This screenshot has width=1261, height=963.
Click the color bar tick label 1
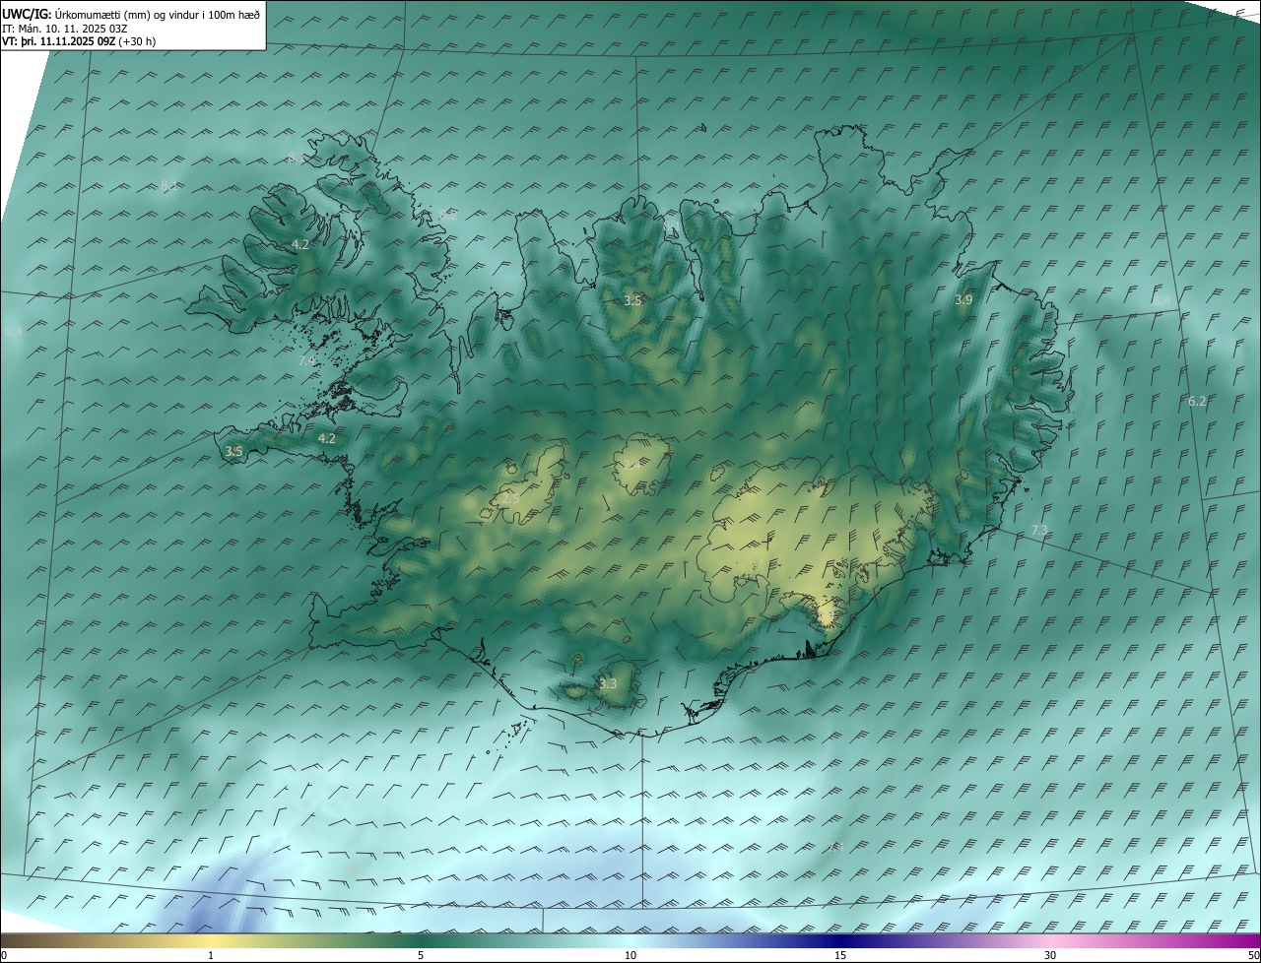pyautogui.click(x=211, y=955)
